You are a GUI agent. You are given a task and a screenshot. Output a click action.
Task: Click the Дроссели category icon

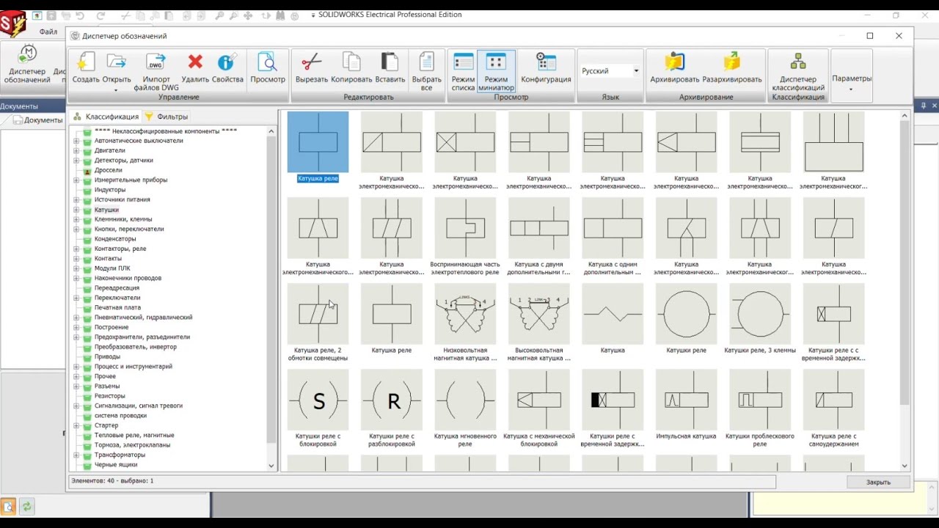pos(87,170)
